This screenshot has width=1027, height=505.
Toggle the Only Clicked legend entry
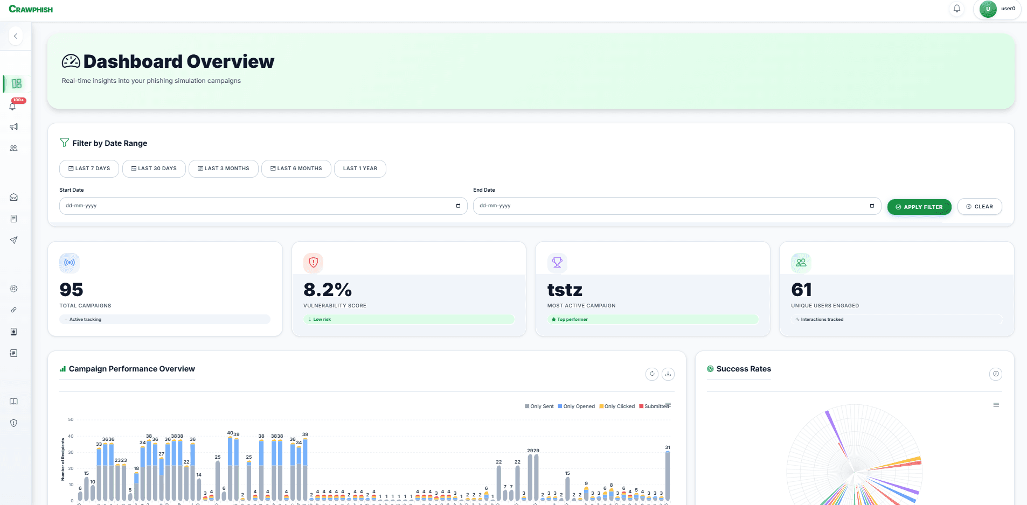click(x=617, y=406)
